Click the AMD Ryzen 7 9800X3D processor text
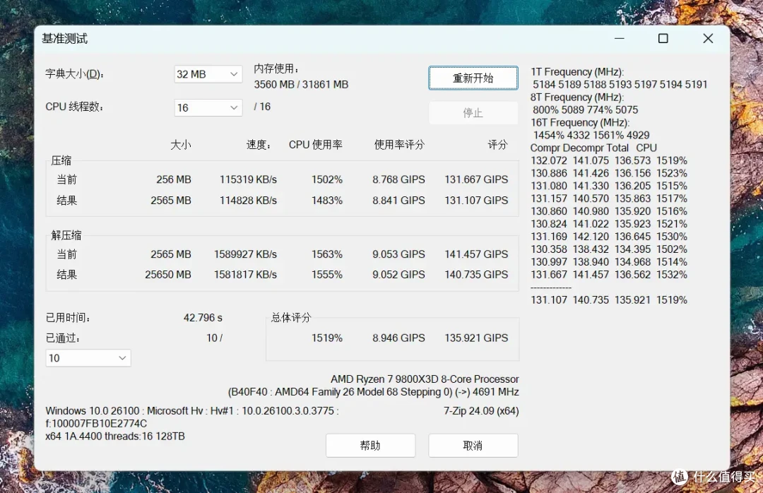 425,379
